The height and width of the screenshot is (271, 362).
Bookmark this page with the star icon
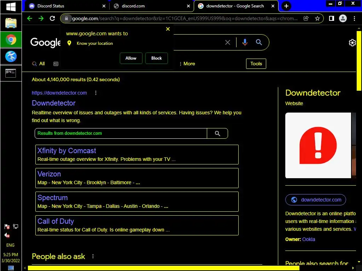pos(317,18)
